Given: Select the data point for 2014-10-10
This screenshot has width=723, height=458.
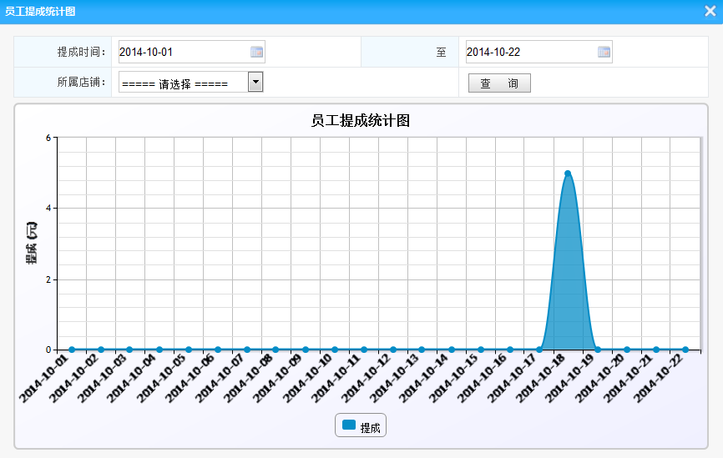Looking at the screenshot, I should [335, 350].
